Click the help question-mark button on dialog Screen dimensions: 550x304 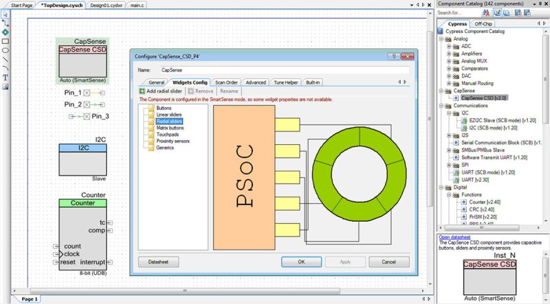[394, 56]
